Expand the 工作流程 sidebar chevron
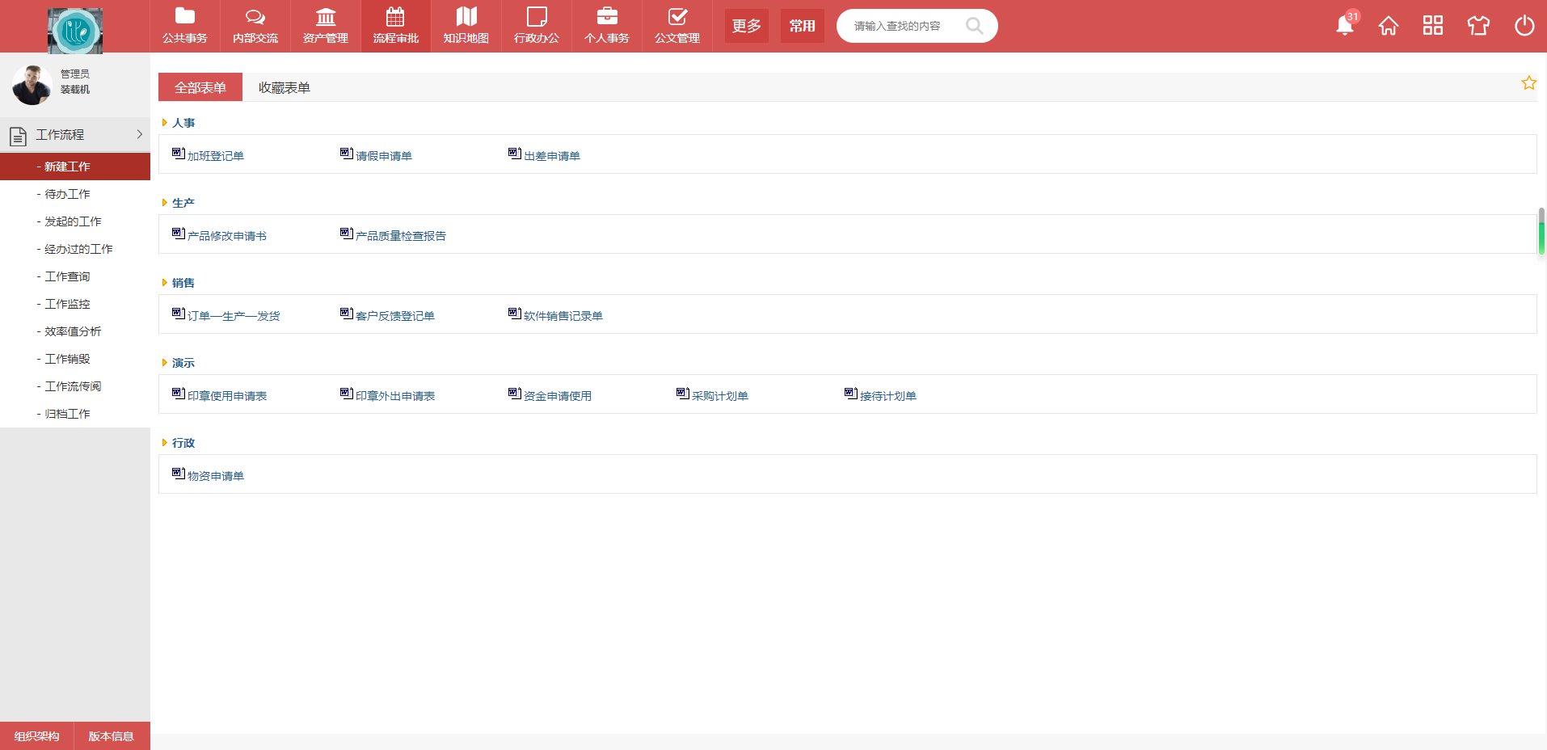Viewport: 1547px width, 750px height. click(x=139, y=135)
